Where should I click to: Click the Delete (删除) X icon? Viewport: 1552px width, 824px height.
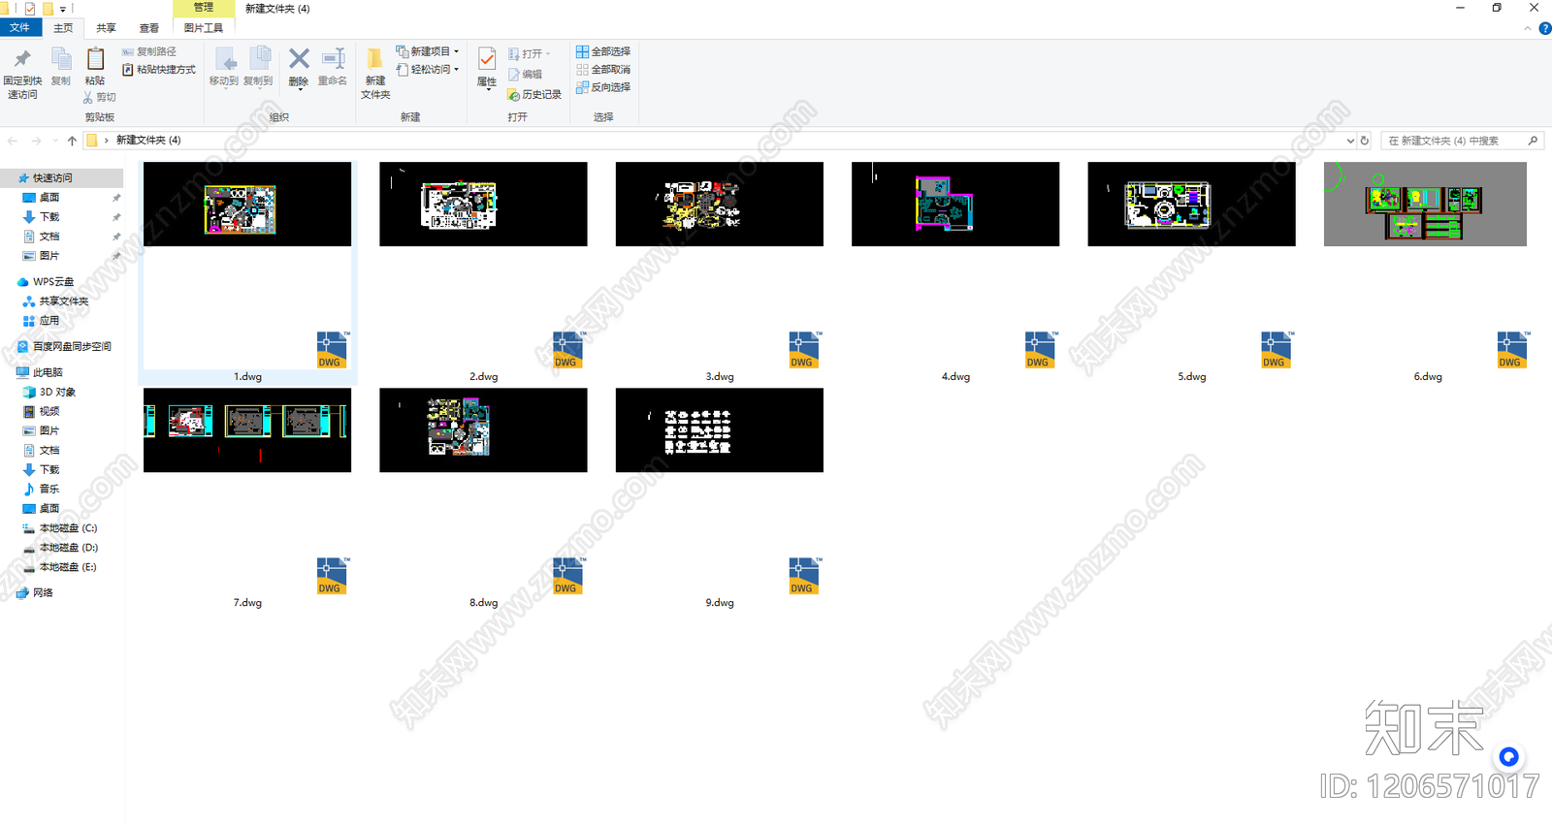299,59
